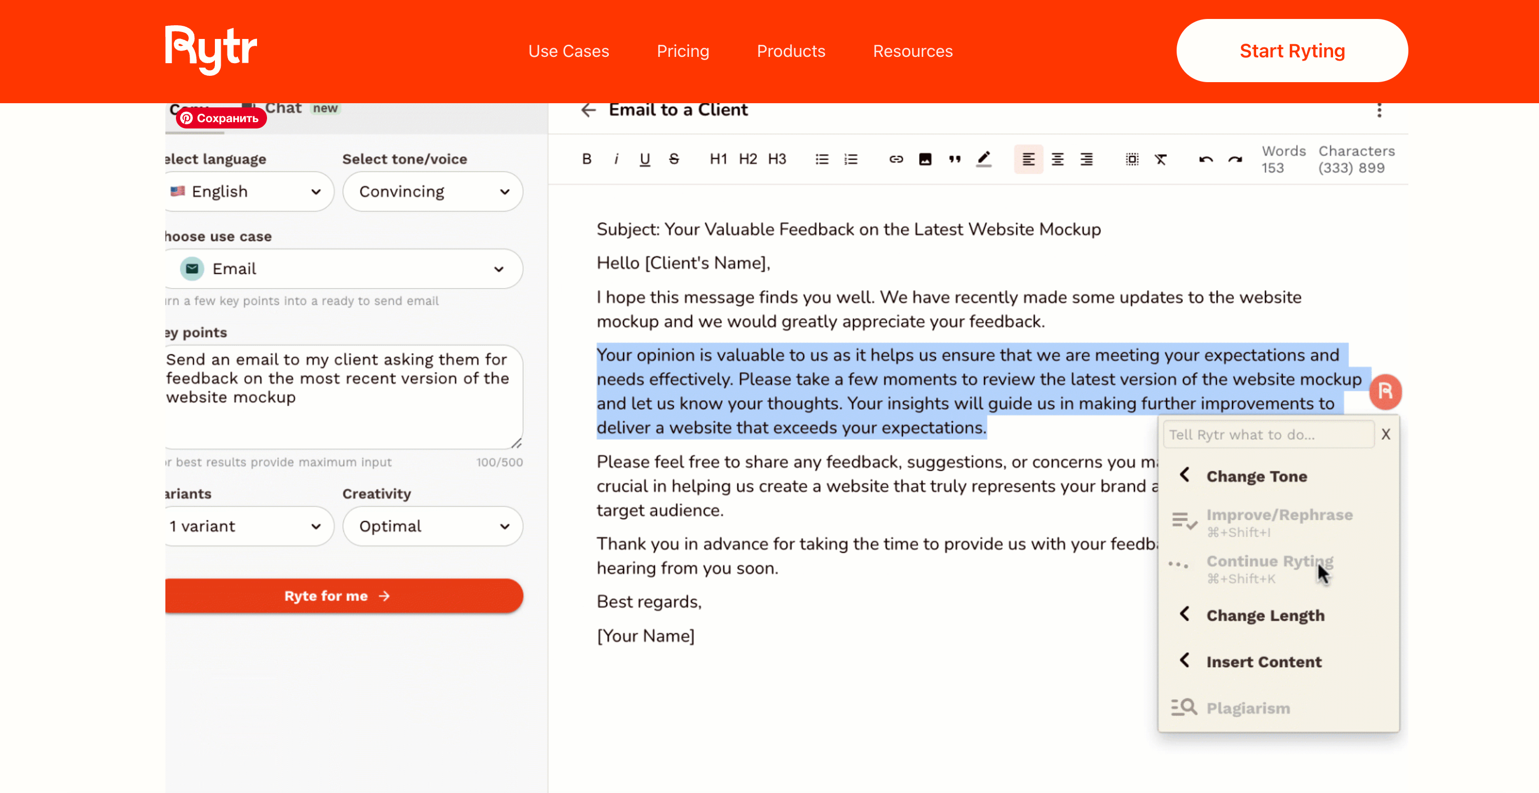Click the select all text icon
The width and height of the screenshot is (1539, 793).
(1132, 159)
